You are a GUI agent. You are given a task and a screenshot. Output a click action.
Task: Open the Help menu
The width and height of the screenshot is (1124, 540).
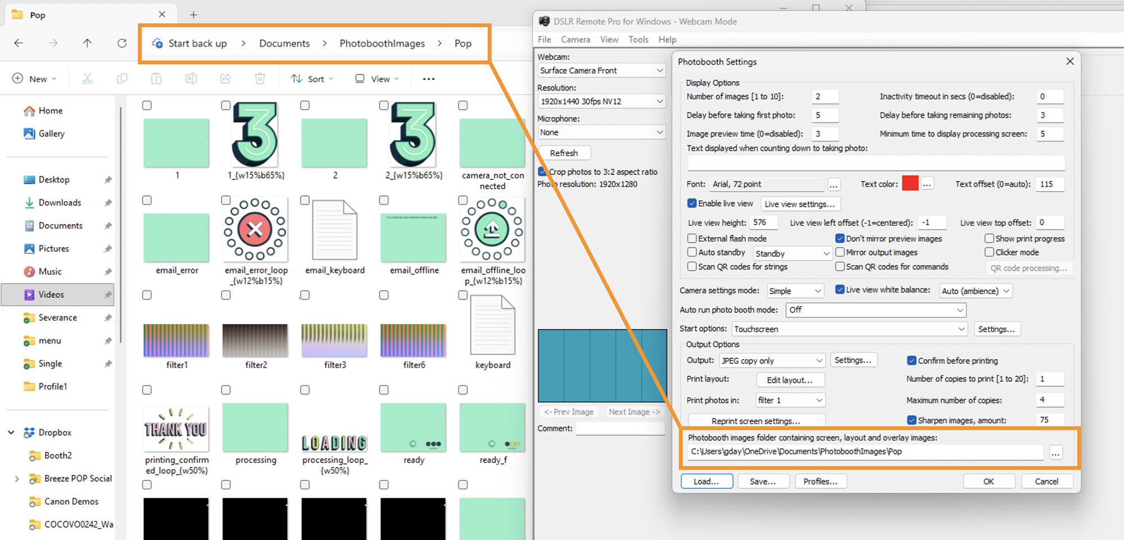[x=668, y=39]
